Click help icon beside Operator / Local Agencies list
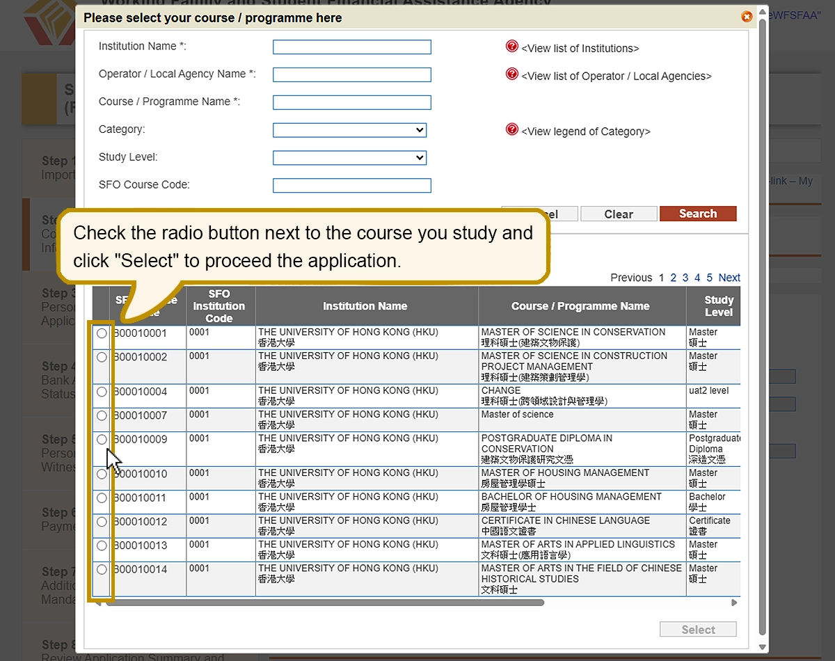Screen dimensions: 835x661 click(512, 74)
